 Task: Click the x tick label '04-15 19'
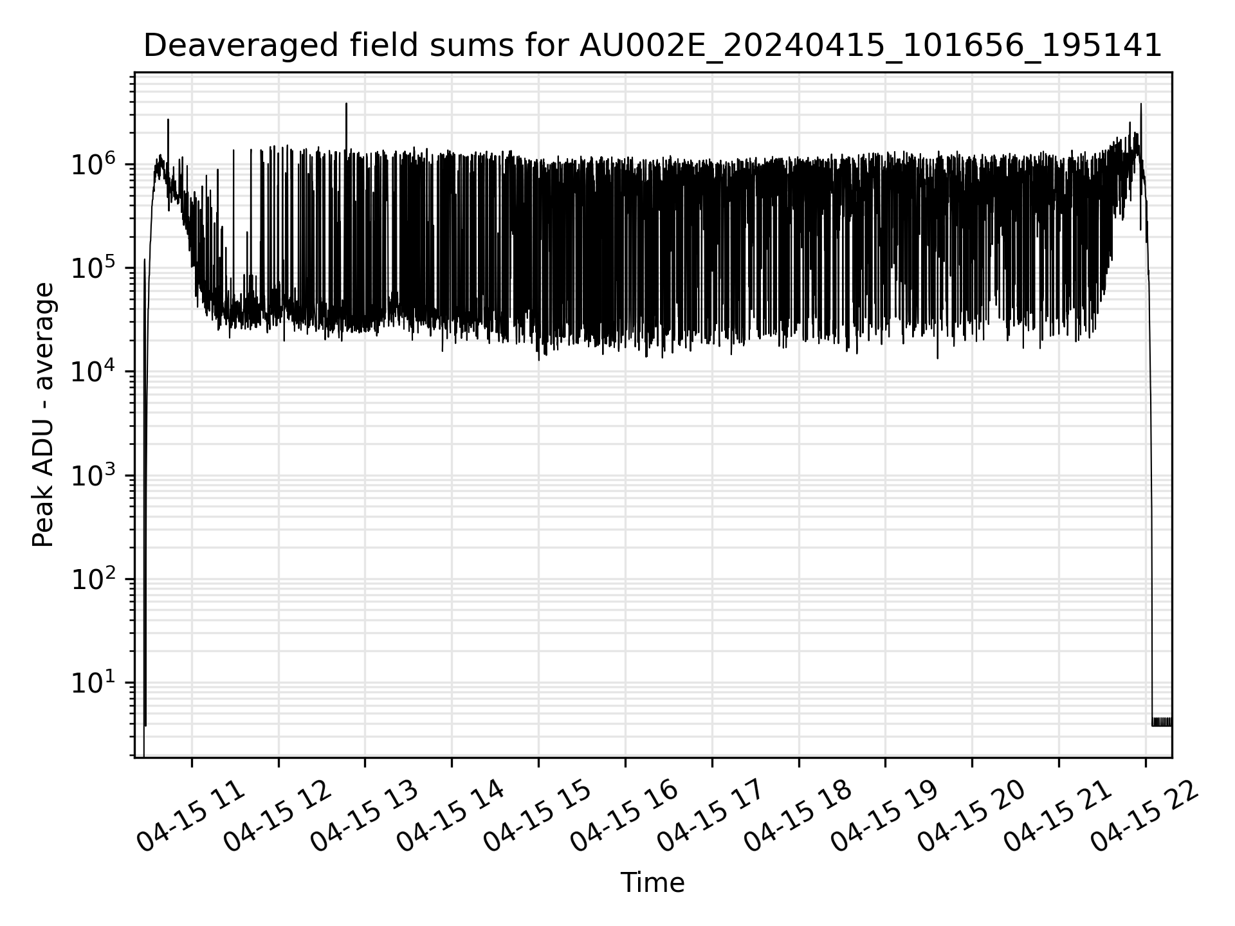click(884, 817)
